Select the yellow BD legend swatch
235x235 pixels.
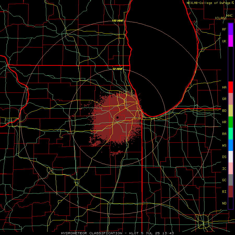(231, 111)
